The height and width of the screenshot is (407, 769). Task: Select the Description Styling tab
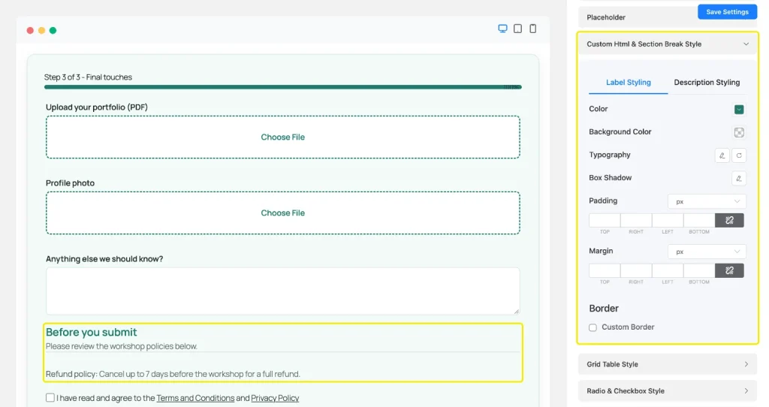[x=707, y=83]
